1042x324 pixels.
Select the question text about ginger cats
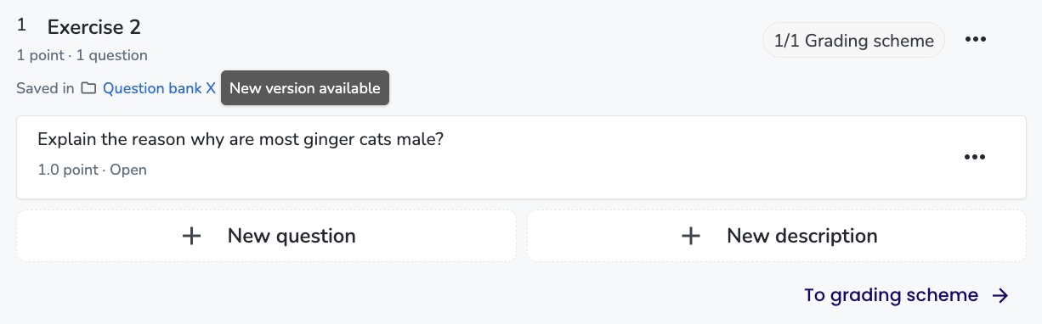click(x=241, y=139)
